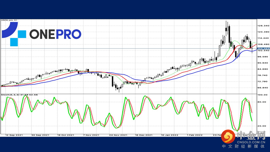Click the 66.840 price axis label

[x=263, y=88]
